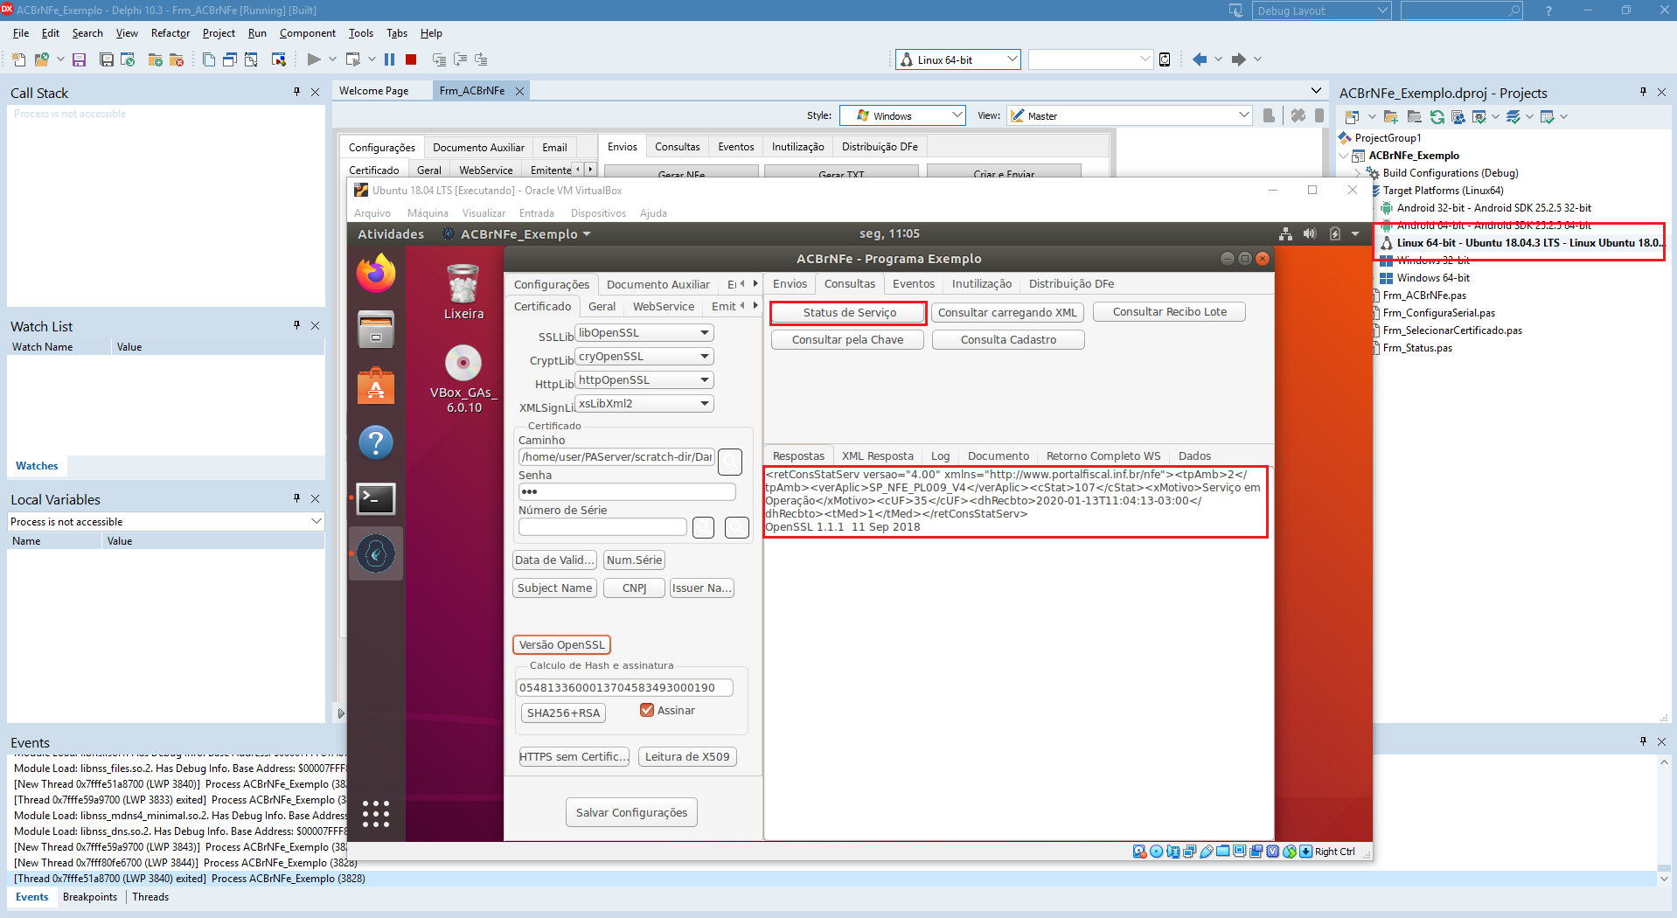The width and height of the screenshot is (1677, 918).
Task: Open the Refactor menu
Action: tap(170, 33)
